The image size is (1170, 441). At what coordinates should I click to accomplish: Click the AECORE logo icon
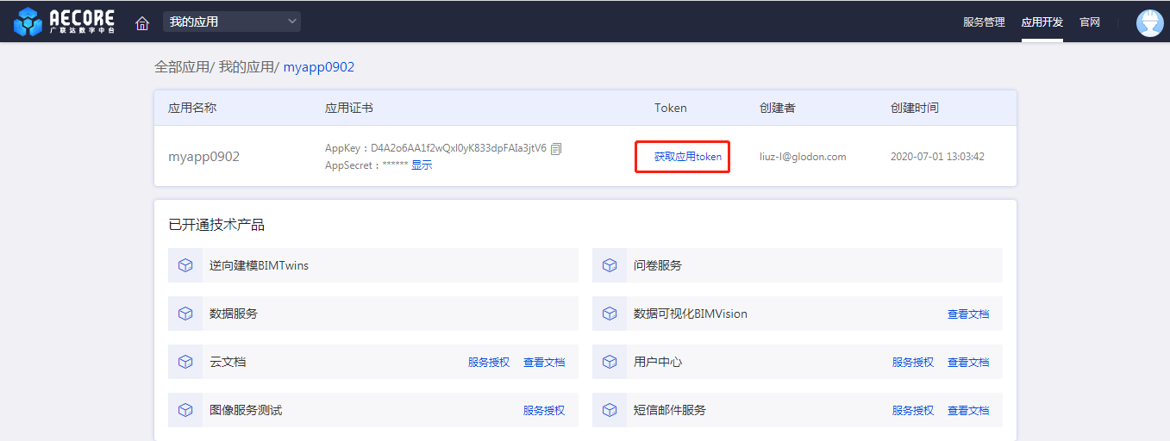pyautogui.click(x=28, y=22)
